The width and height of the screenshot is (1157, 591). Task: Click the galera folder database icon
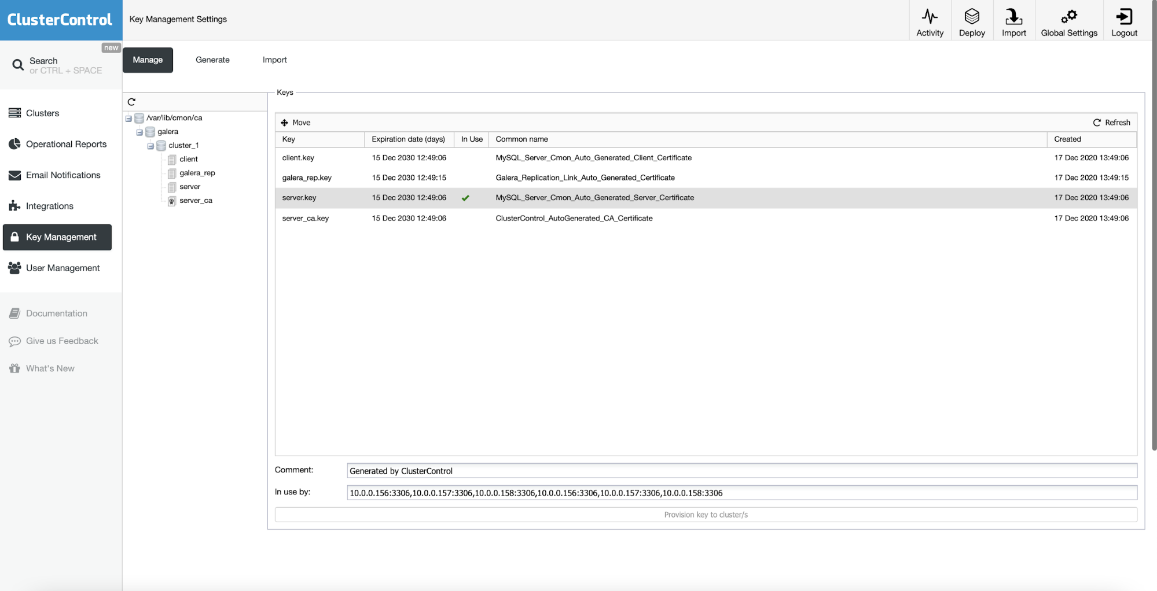(x=150, y=132)
